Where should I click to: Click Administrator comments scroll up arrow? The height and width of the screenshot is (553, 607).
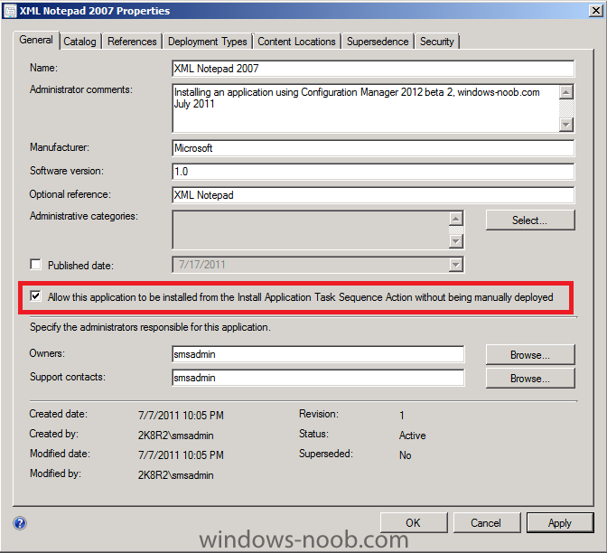tap(566, 92)
